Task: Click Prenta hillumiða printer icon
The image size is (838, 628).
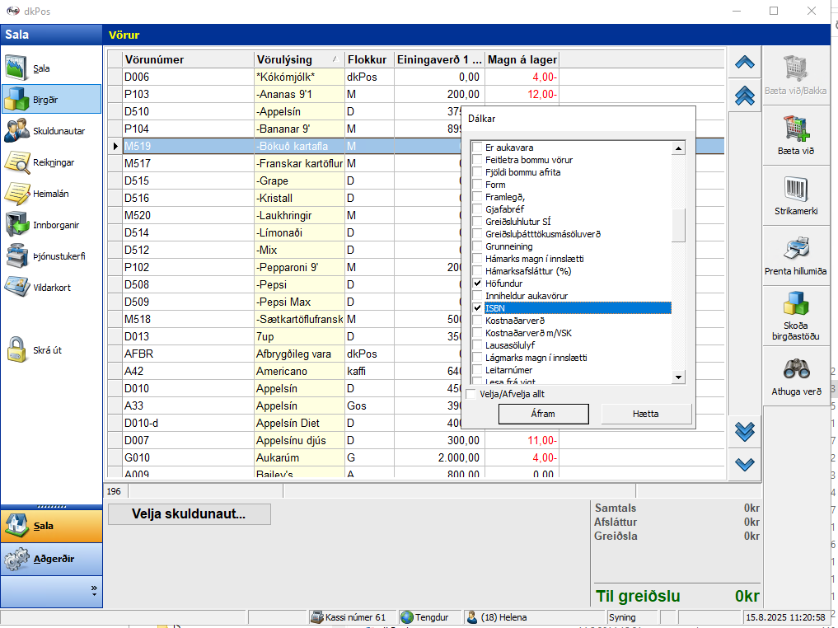Action: click(x=796, y=255)
